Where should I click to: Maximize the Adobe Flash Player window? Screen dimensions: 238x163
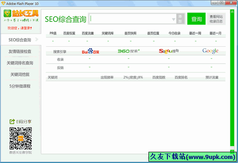point(222,3)
